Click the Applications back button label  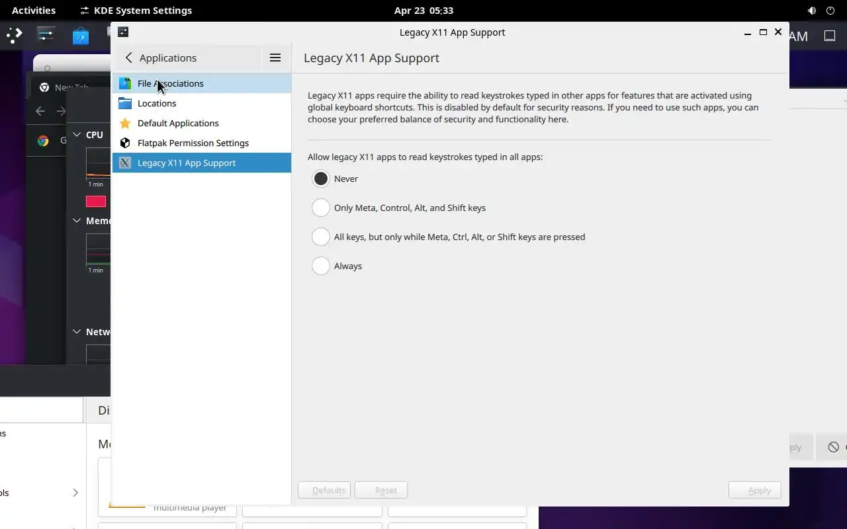click(168, 58)
